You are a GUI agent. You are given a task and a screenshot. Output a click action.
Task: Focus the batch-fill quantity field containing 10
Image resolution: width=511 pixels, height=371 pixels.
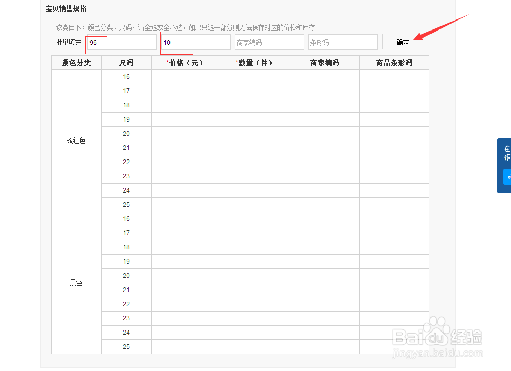pyautogui.click(x=196, y=42)
